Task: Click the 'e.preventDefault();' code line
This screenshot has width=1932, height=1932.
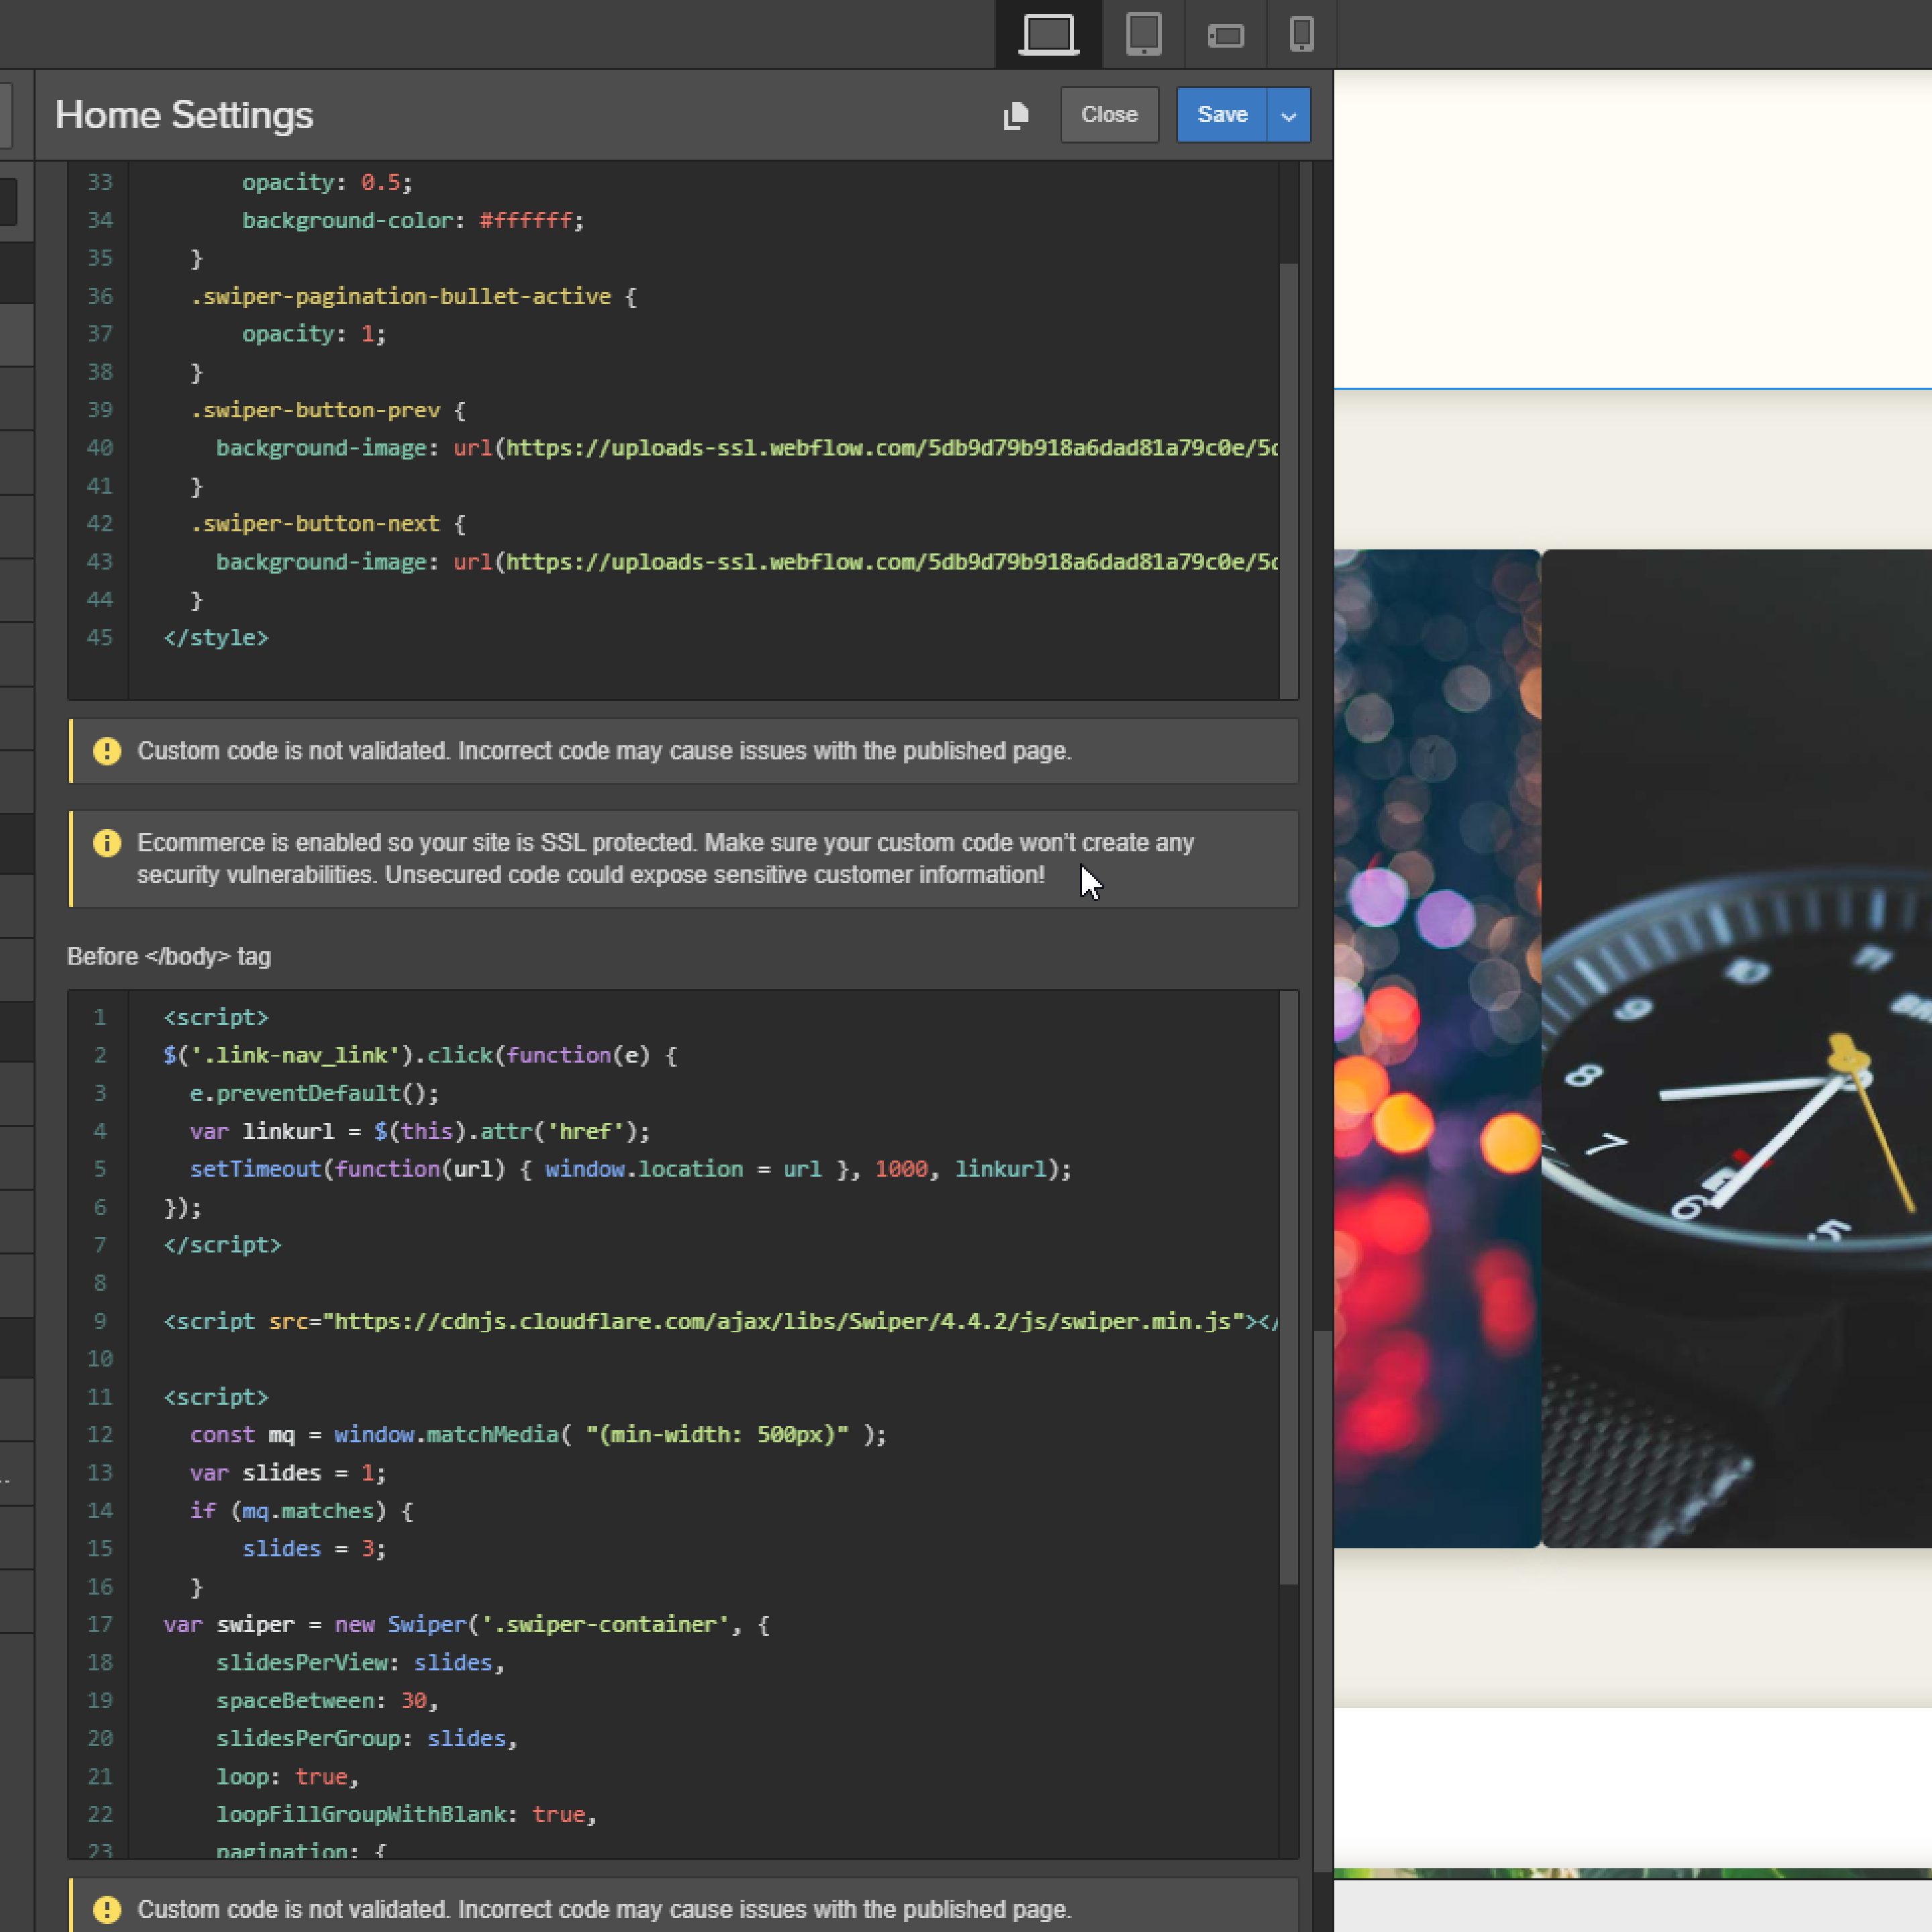Action: 314,1093
